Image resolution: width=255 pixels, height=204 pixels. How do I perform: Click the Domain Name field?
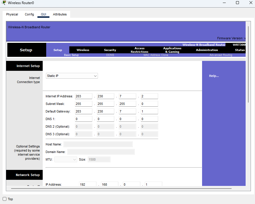click(x=101, y=152)
